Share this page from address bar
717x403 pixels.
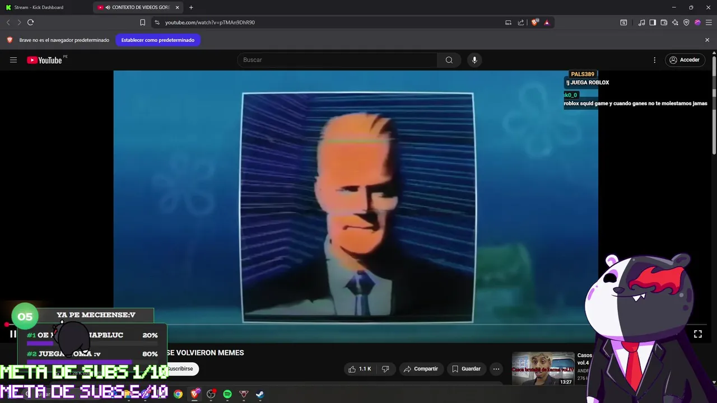521,22
